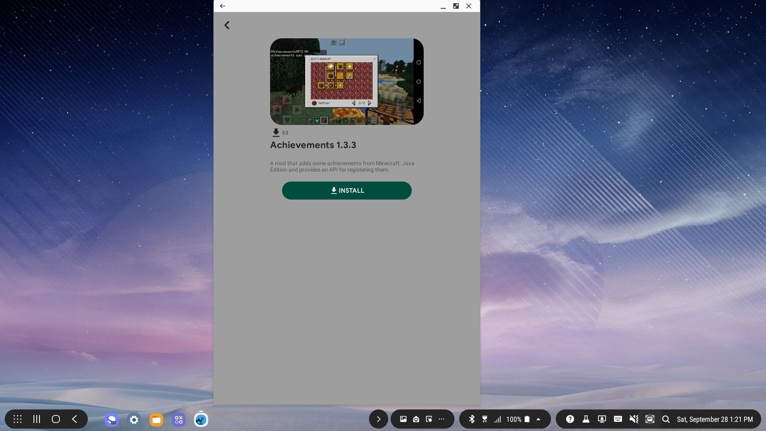Click the settings gear in taskbar

tap(134, 419)
